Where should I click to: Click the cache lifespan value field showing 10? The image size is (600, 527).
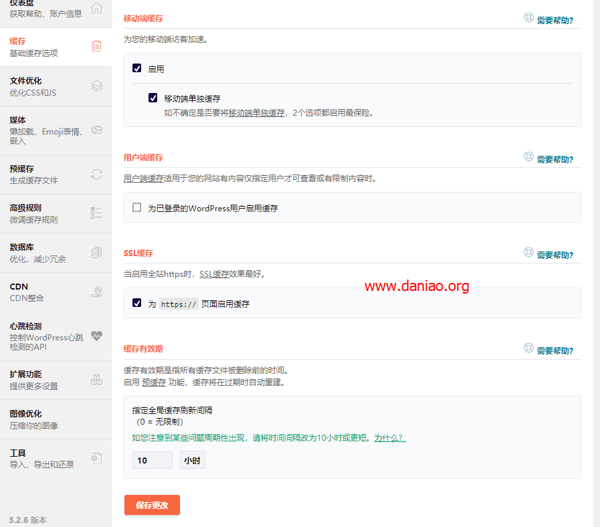click(153, 460)
